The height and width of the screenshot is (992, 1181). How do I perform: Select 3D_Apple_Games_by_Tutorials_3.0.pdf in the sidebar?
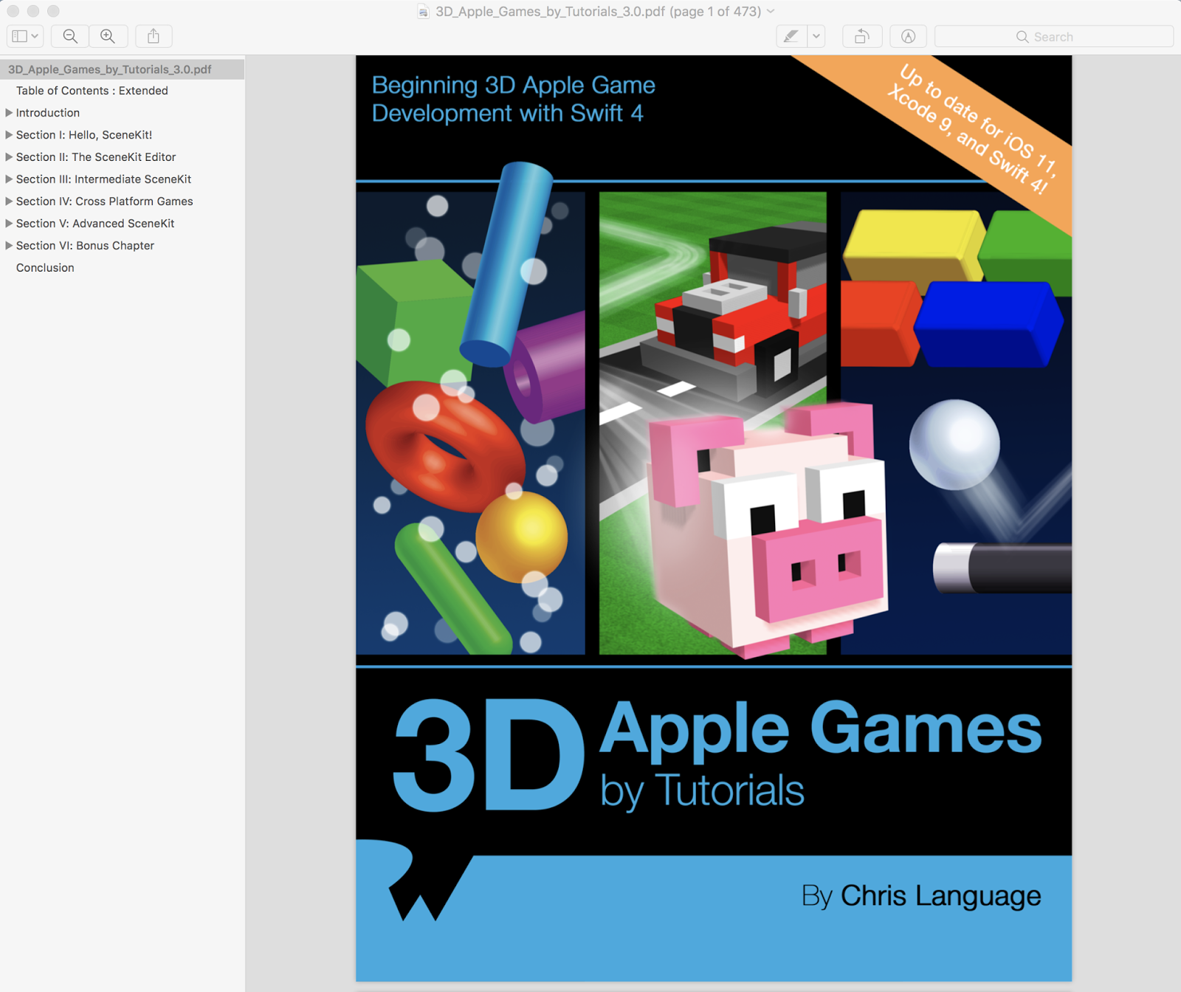pos(109,69)
